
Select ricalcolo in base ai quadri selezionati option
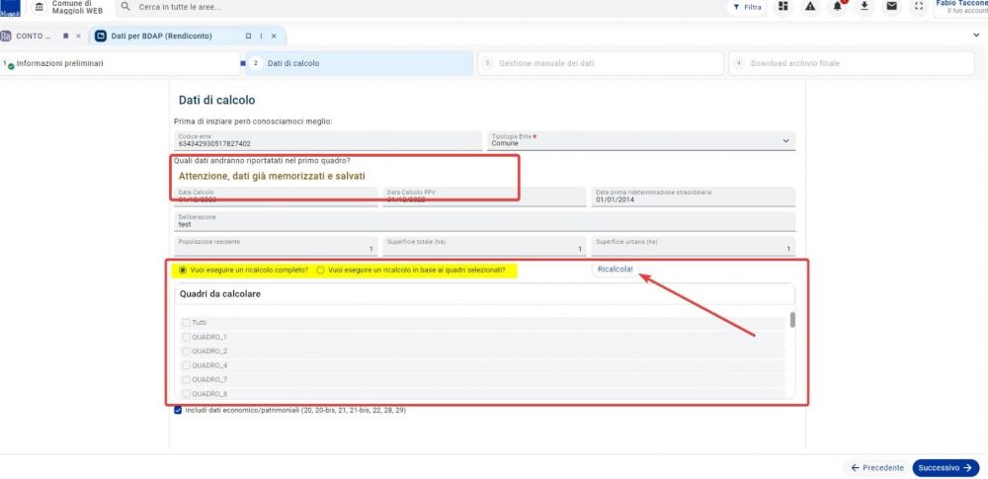pos(321,271)
